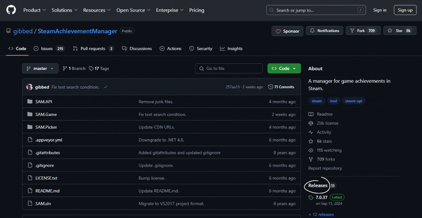
Task: Click the Bump license commit message
Action: click(x=152, y=178)
